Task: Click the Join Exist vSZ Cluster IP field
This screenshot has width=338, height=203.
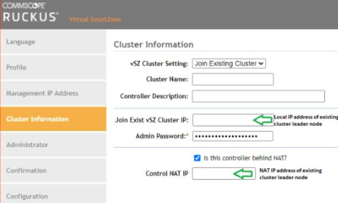Action: tap(233, 120)
